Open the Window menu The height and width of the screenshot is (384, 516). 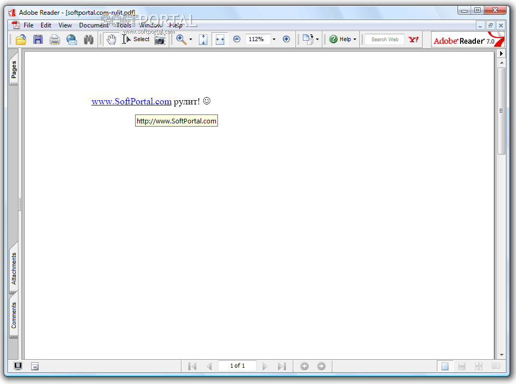click(x=150, y=25)
